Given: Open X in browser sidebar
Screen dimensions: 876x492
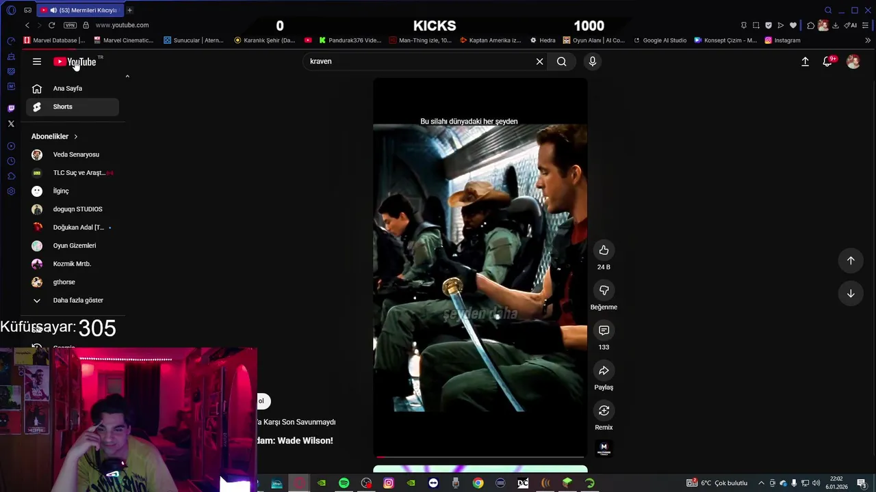Looking at the screenshot, I should pyautogui.click(x=11, y=124).
